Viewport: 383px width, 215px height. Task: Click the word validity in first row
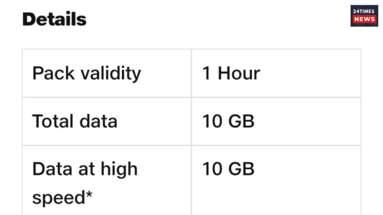111,74
